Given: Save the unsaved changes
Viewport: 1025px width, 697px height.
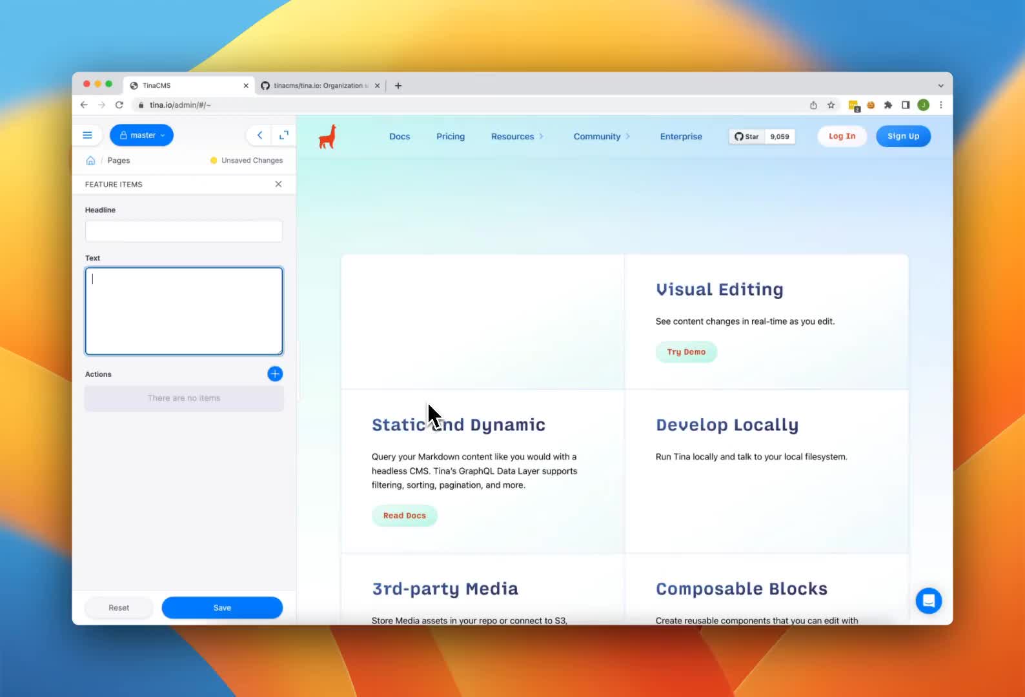Looking at the screenshot, I should pos(222,607).
